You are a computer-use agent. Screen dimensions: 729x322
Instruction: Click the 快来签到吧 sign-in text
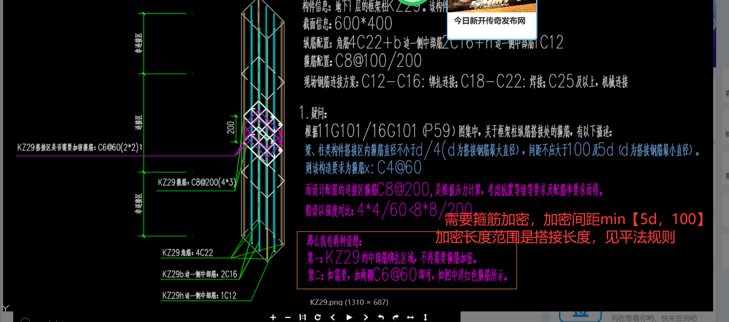tap(679, 318)
